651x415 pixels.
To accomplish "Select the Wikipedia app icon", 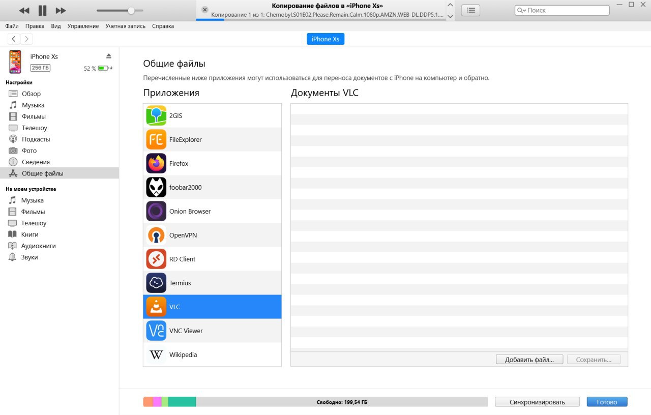I will pos(156,354).
